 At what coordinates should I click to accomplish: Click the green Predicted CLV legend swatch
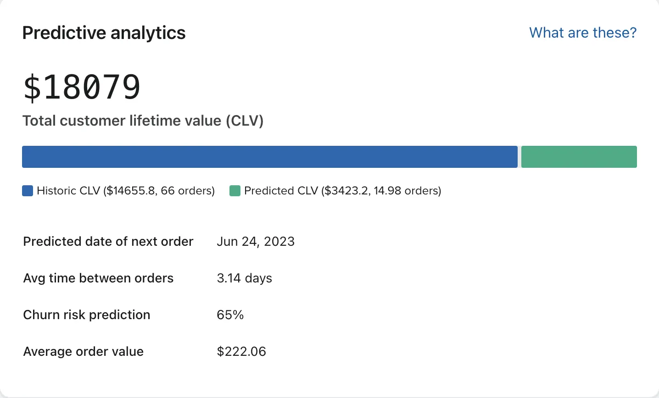(235, 191)
